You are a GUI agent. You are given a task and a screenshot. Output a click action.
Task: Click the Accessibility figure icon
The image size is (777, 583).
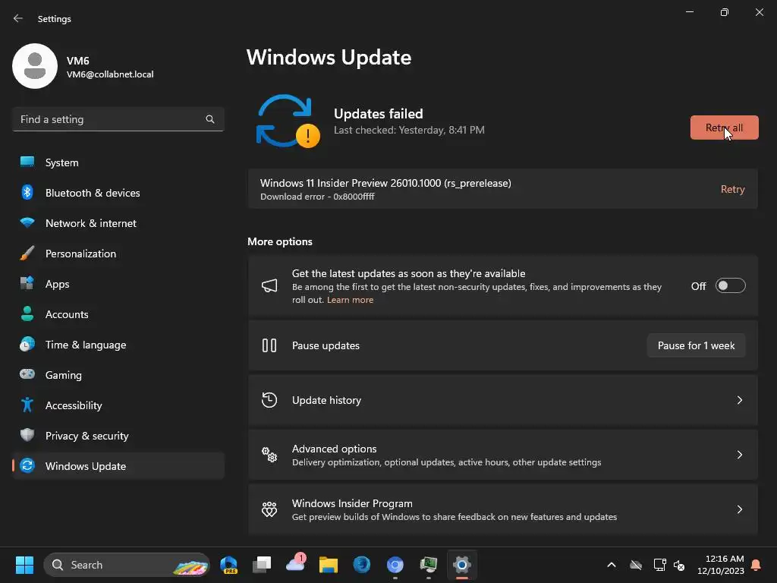coord(27,405)
